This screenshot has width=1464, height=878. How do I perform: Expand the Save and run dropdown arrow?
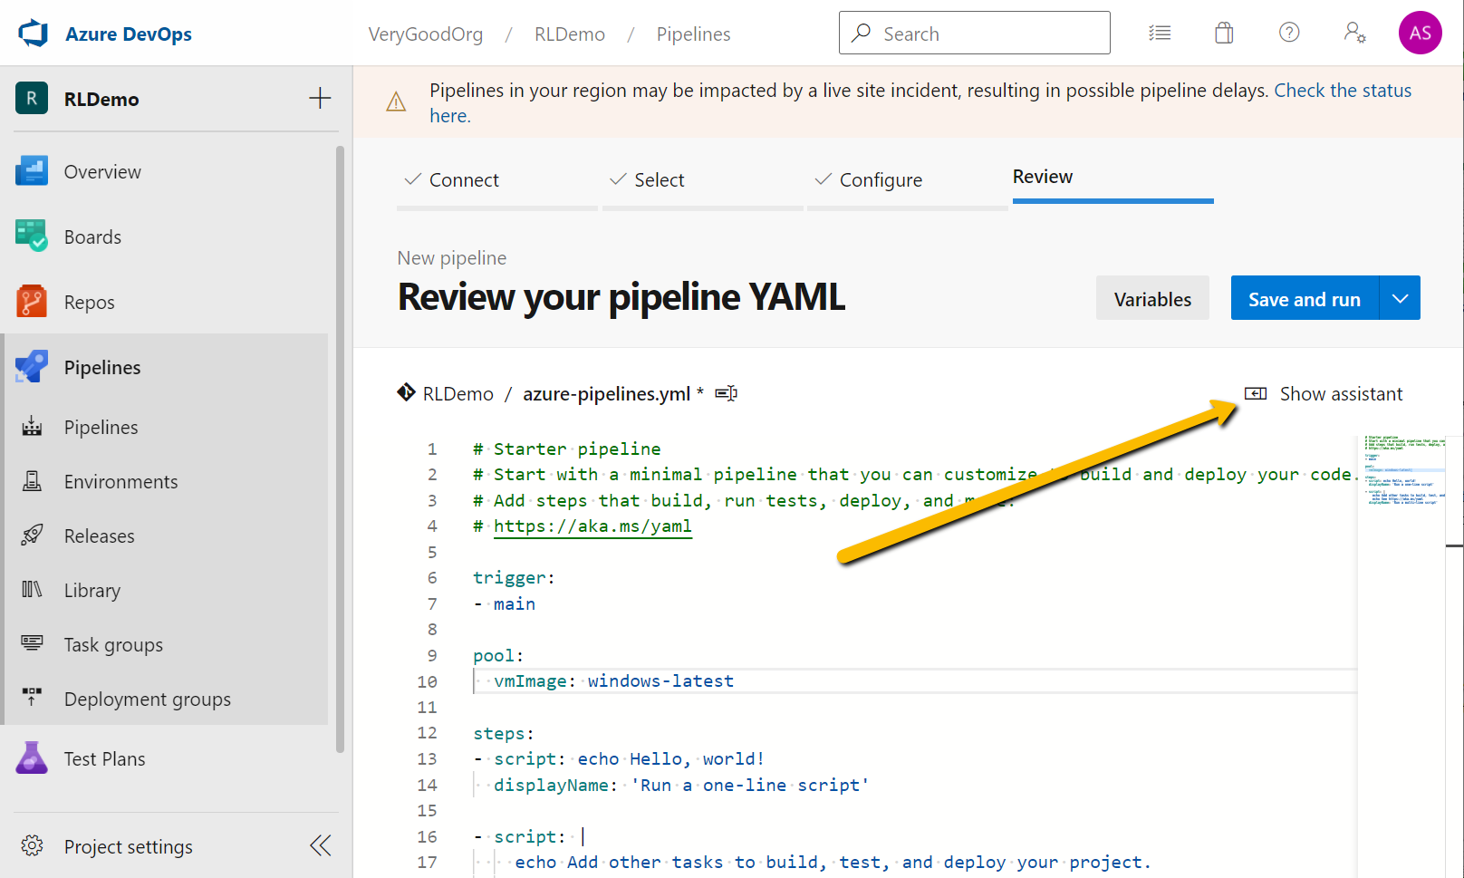click(x=1400, y=298)
